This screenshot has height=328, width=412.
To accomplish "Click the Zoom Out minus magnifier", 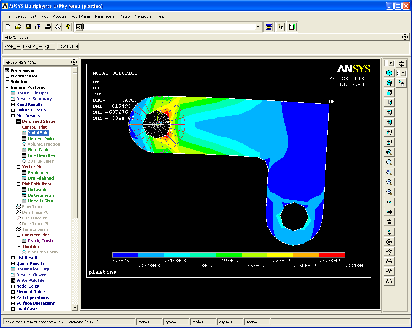I will pos(389,192).
